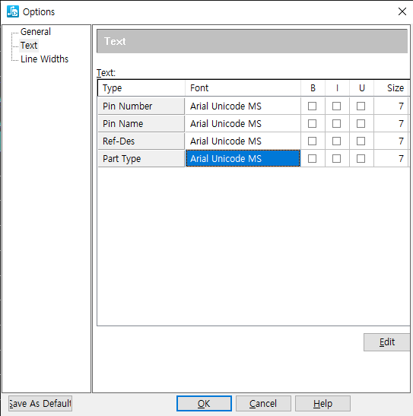This screenshot has height=416, width=413.
Task: Select the Text tree item
Action: pyautogui.click(x=29, y=46)
